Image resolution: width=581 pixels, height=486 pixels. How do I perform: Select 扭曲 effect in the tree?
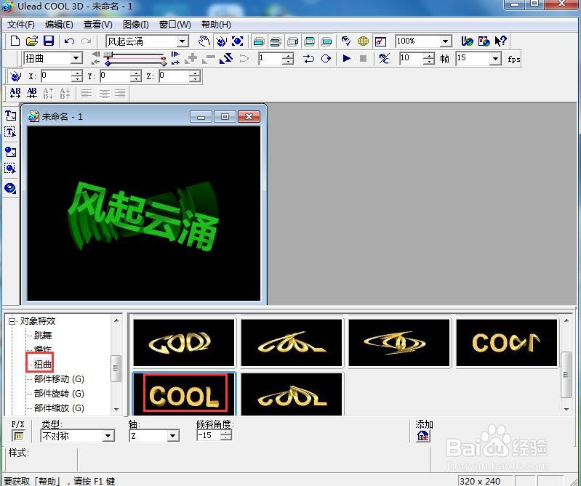point(43,364)
